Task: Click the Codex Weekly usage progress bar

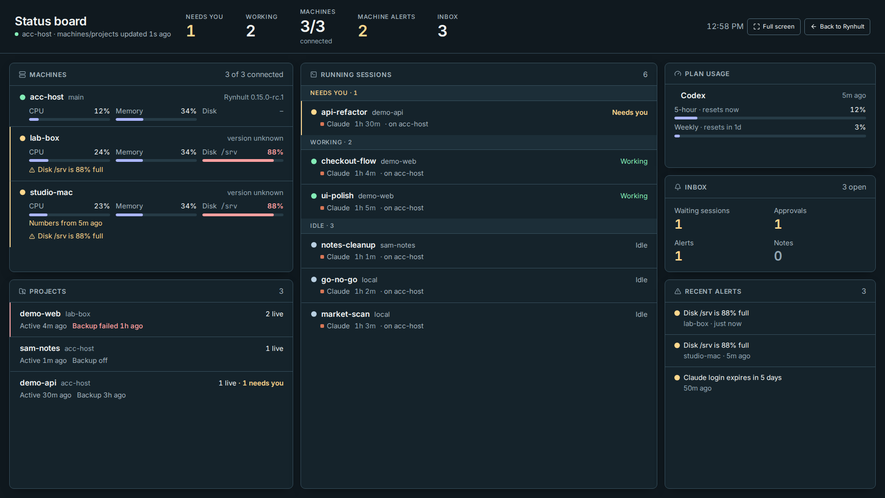Action: point(770,136)
